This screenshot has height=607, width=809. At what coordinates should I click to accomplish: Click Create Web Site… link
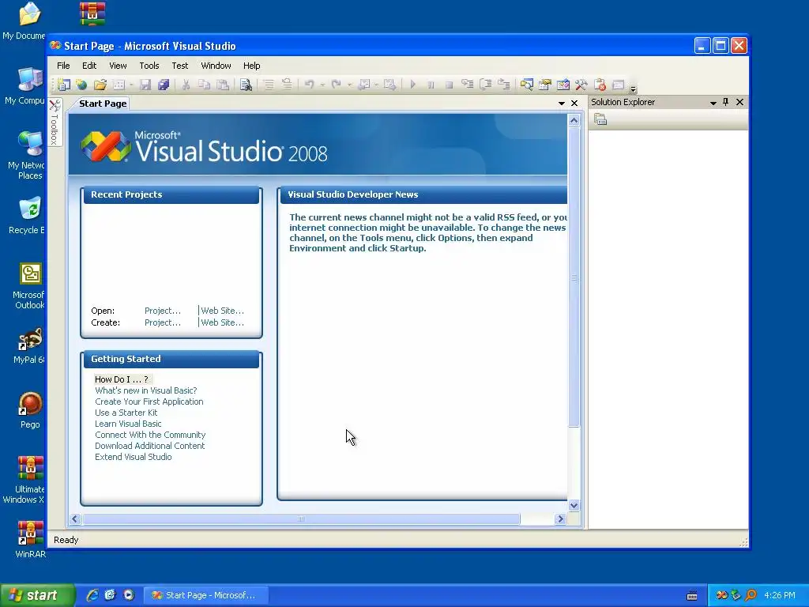[x=222, y=322]
